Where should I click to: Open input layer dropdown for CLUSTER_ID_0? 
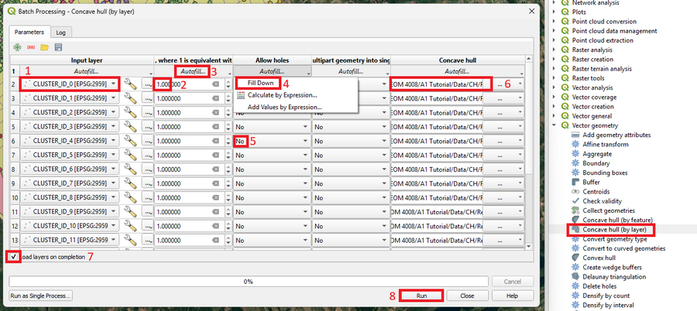[70, 84]
